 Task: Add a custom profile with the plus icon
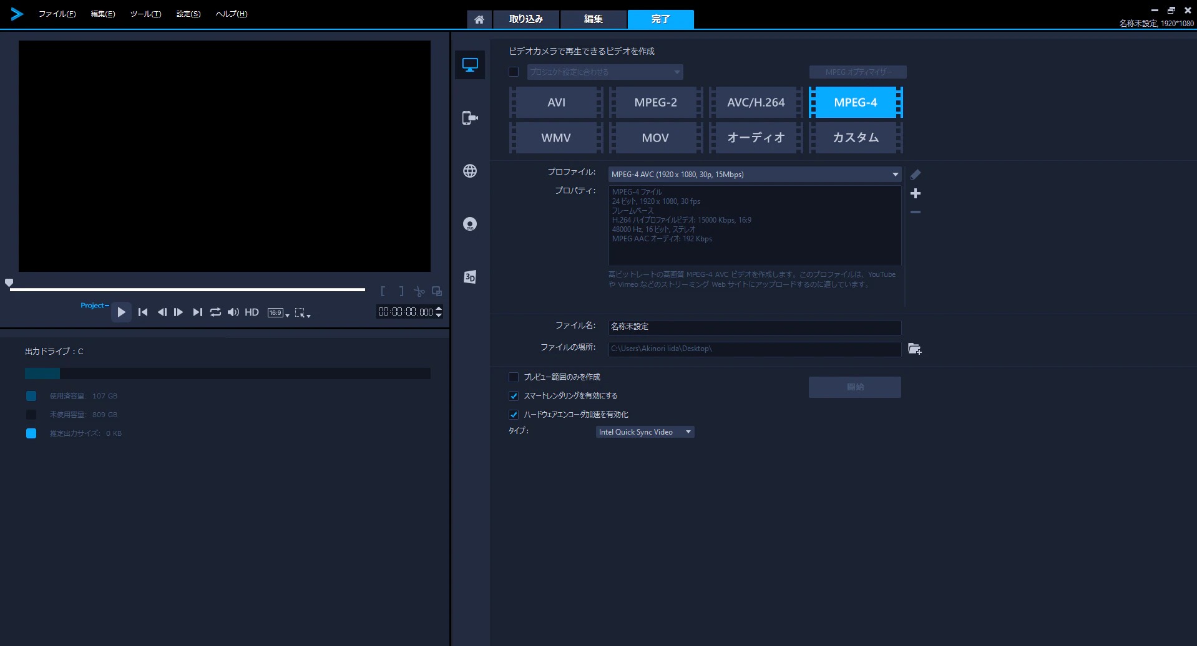pyautogui.click(x=915, y=193)
